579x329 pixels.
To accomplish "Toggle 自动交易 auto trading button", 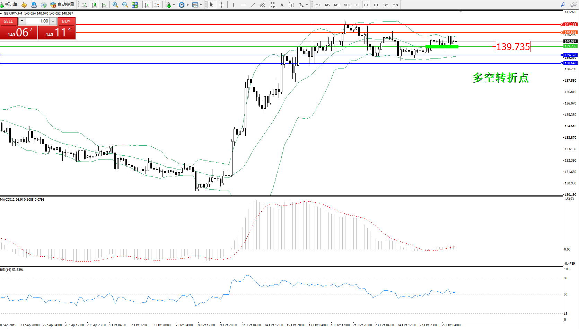I will click(62, 5).
